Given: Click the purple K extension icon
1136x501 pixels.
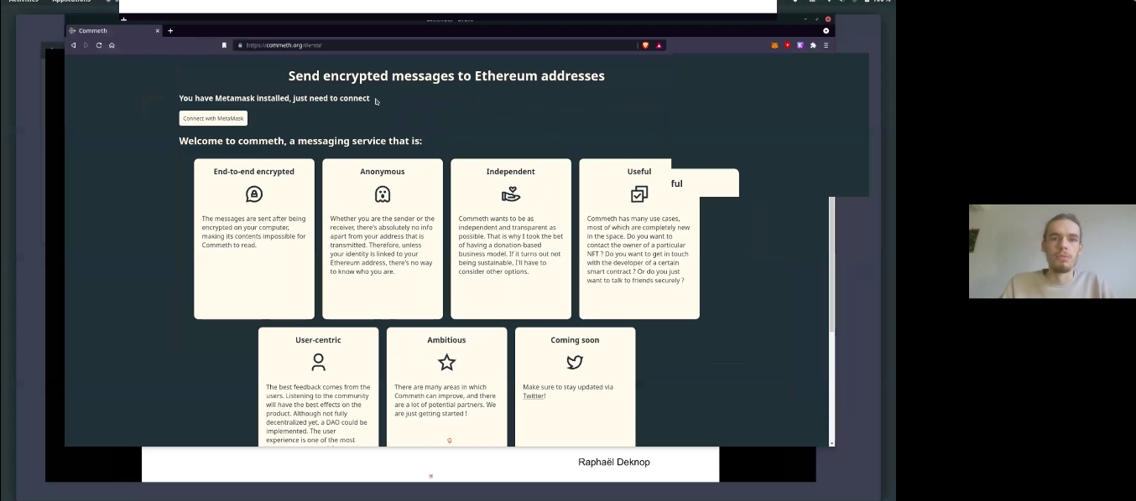Looking at the screenshot, I should click(800, 45).
